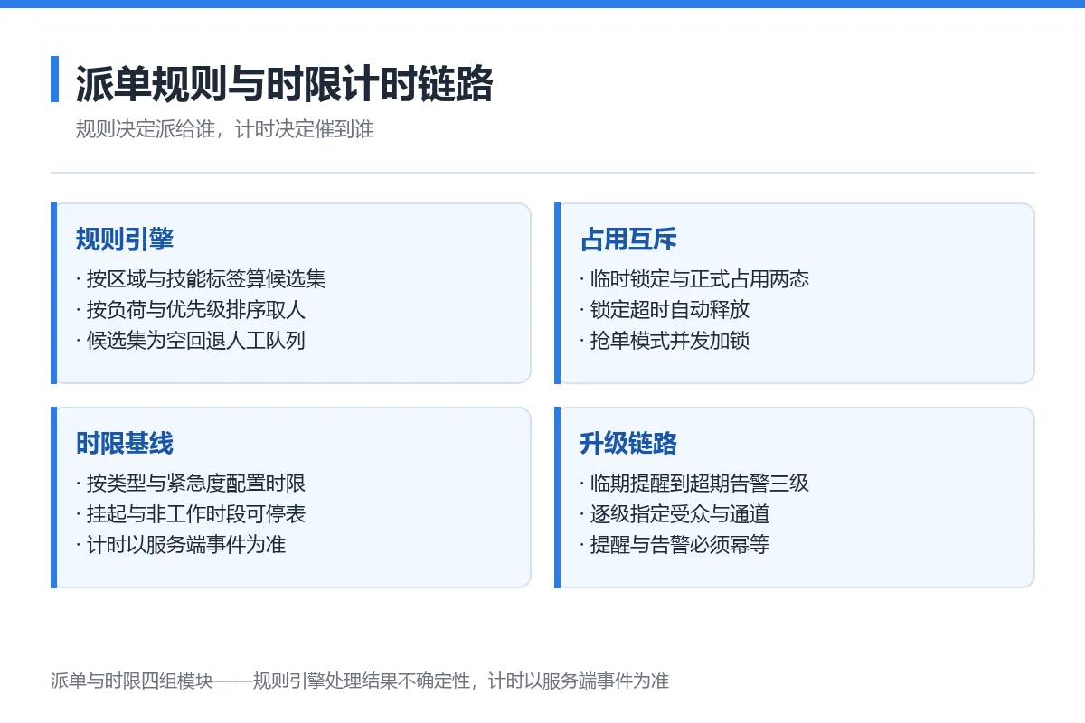This screenshot has width=1085, height=723.
Task: Select the 升级链路 card heading
Action: point(628,444)
